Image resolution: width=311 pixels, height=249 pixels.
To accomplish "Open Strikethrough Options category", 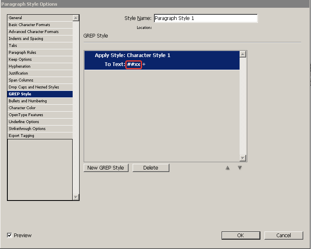I will tap(40, 129).
